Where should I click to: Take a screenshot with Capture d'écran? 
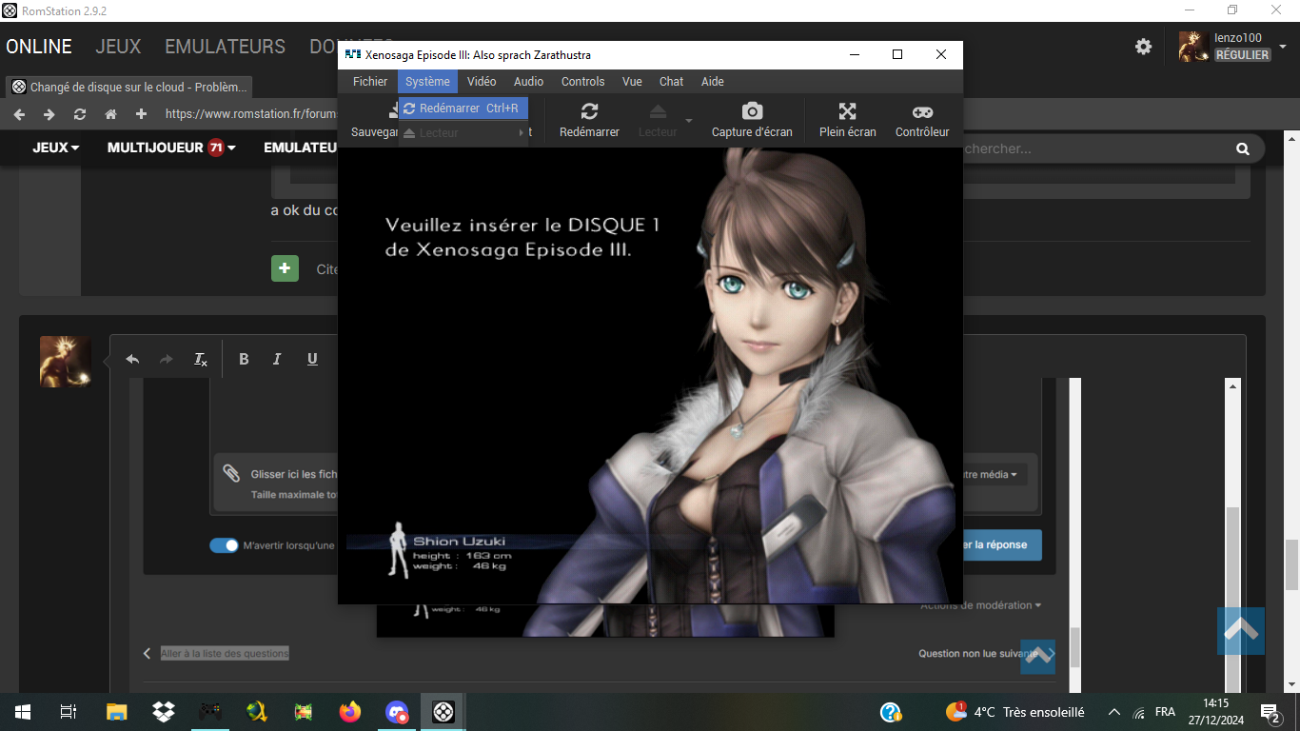[752, 120]
